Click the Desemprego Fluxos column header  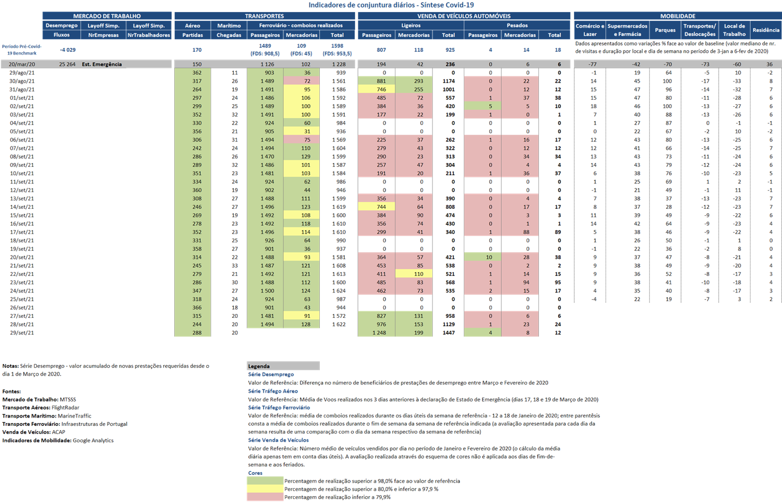[61, 30]
